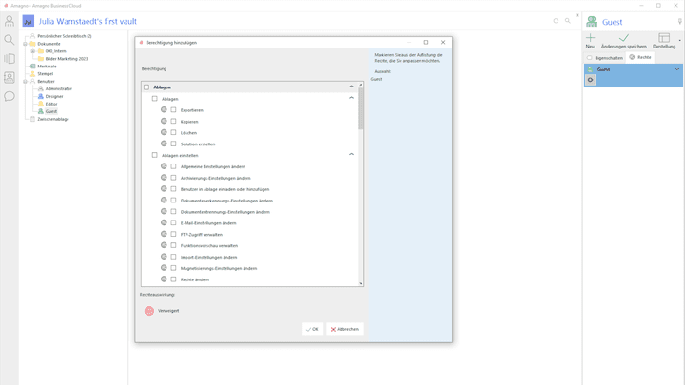The image size is (685, 385).
Task: Click the chat bubble icon in sidebar
Action: click(x=10, y=96)
